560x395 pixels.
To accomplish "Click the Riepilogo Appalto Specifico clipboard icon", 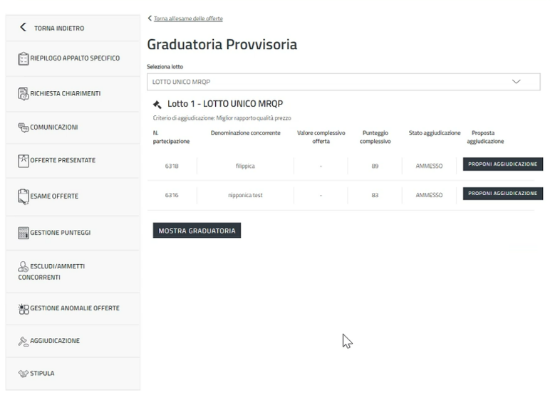I will pos(23,58).
